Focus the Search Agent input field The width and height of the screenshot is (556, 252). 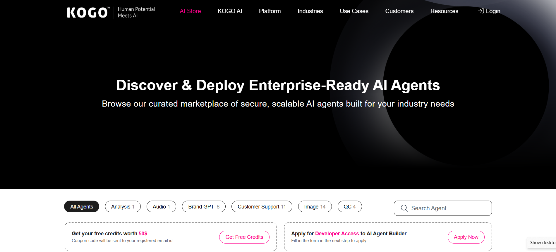[443, 208]
